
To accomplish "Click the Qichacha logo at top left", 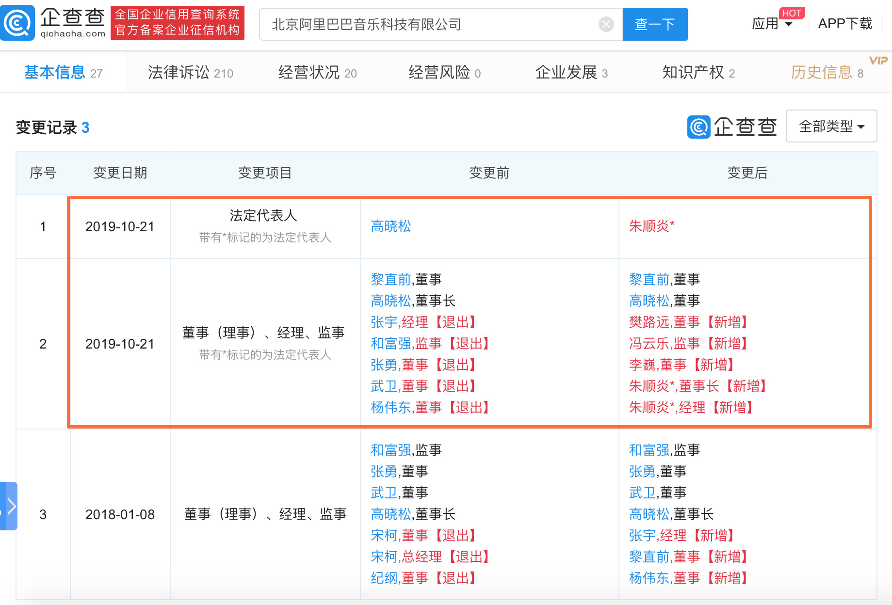I will pyautogui.click(x=53, y=22).
